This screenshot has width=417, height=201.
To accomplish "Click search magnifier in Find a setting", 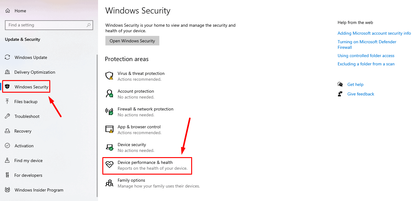I will [89, 25].
